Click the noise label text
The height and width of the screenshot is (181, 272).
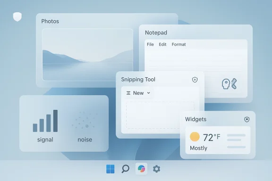[85, 140]
